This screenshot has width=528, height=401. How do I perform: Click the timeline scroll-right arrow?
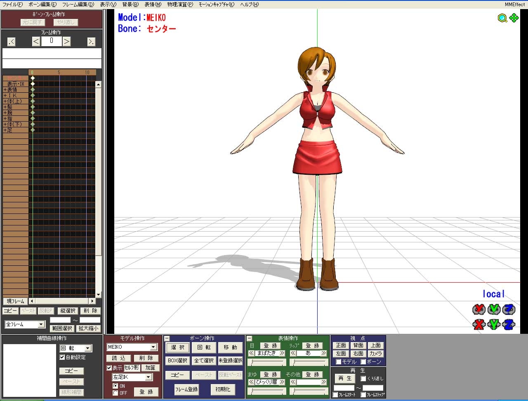point(92,301)
